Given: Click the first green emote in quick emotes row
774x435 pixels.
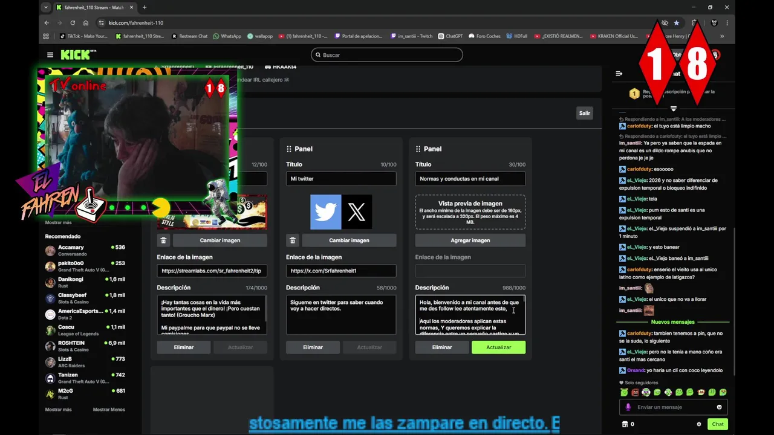Looking at the screenshot, I should 624,393.
